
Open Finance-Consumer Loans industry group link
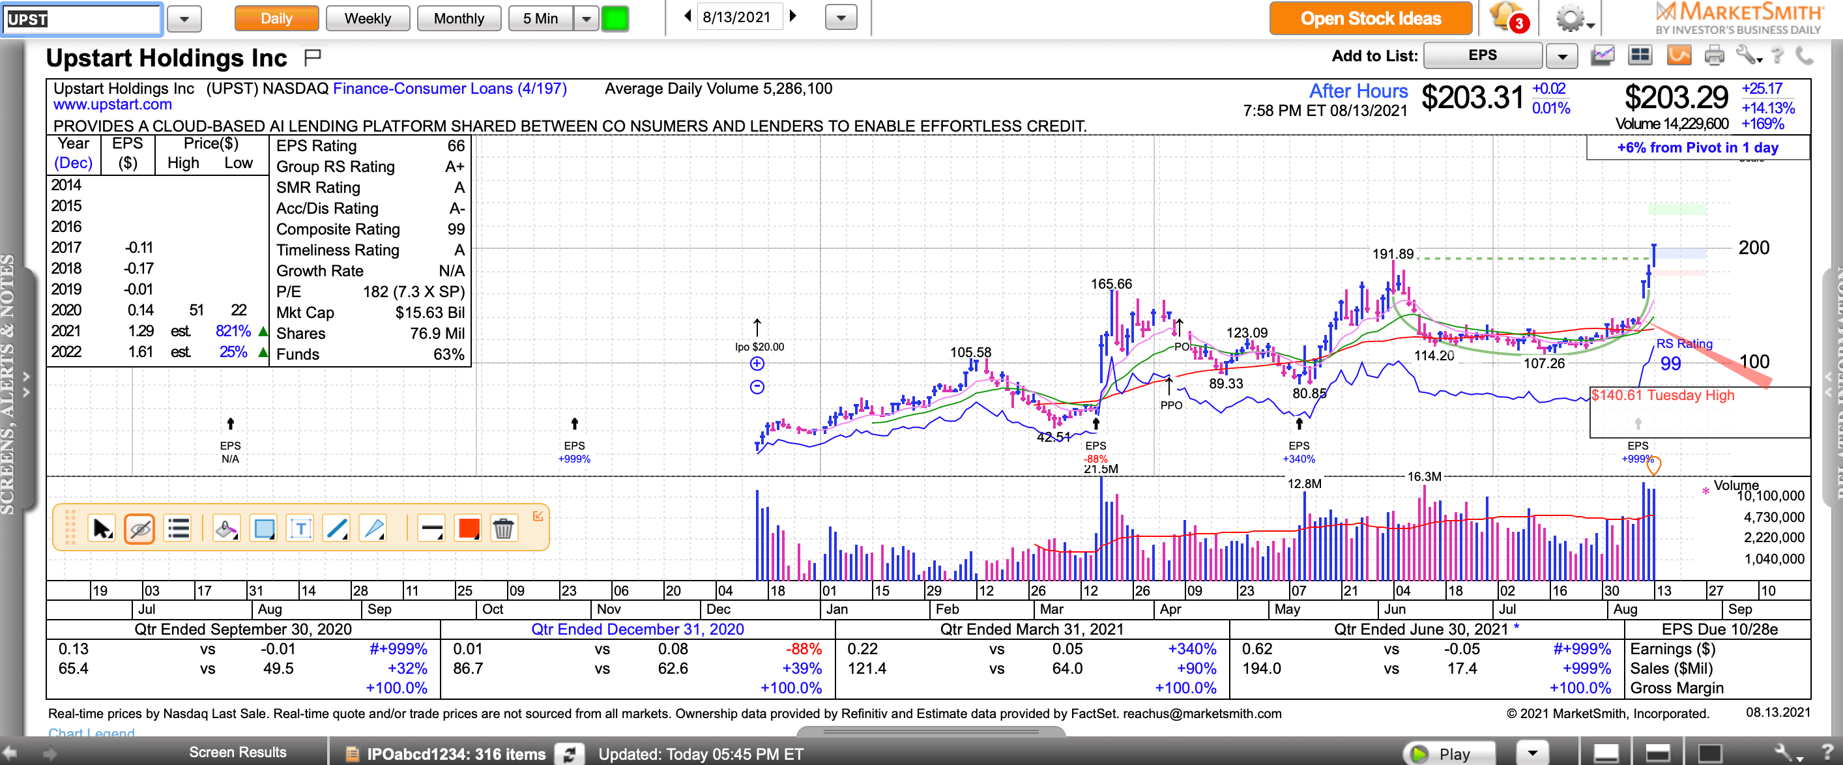click(450, 89)
